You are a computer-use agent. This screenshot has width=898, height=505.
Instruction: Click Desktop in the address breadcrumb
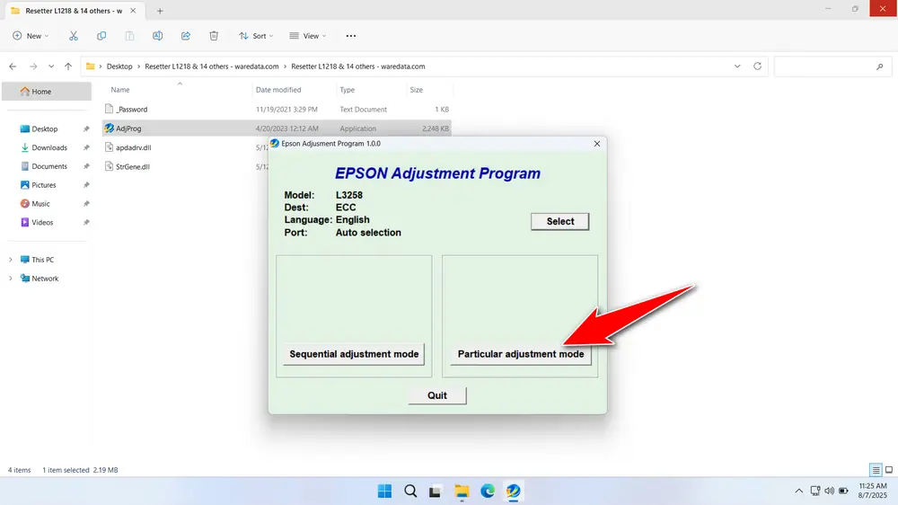[119, 66]
